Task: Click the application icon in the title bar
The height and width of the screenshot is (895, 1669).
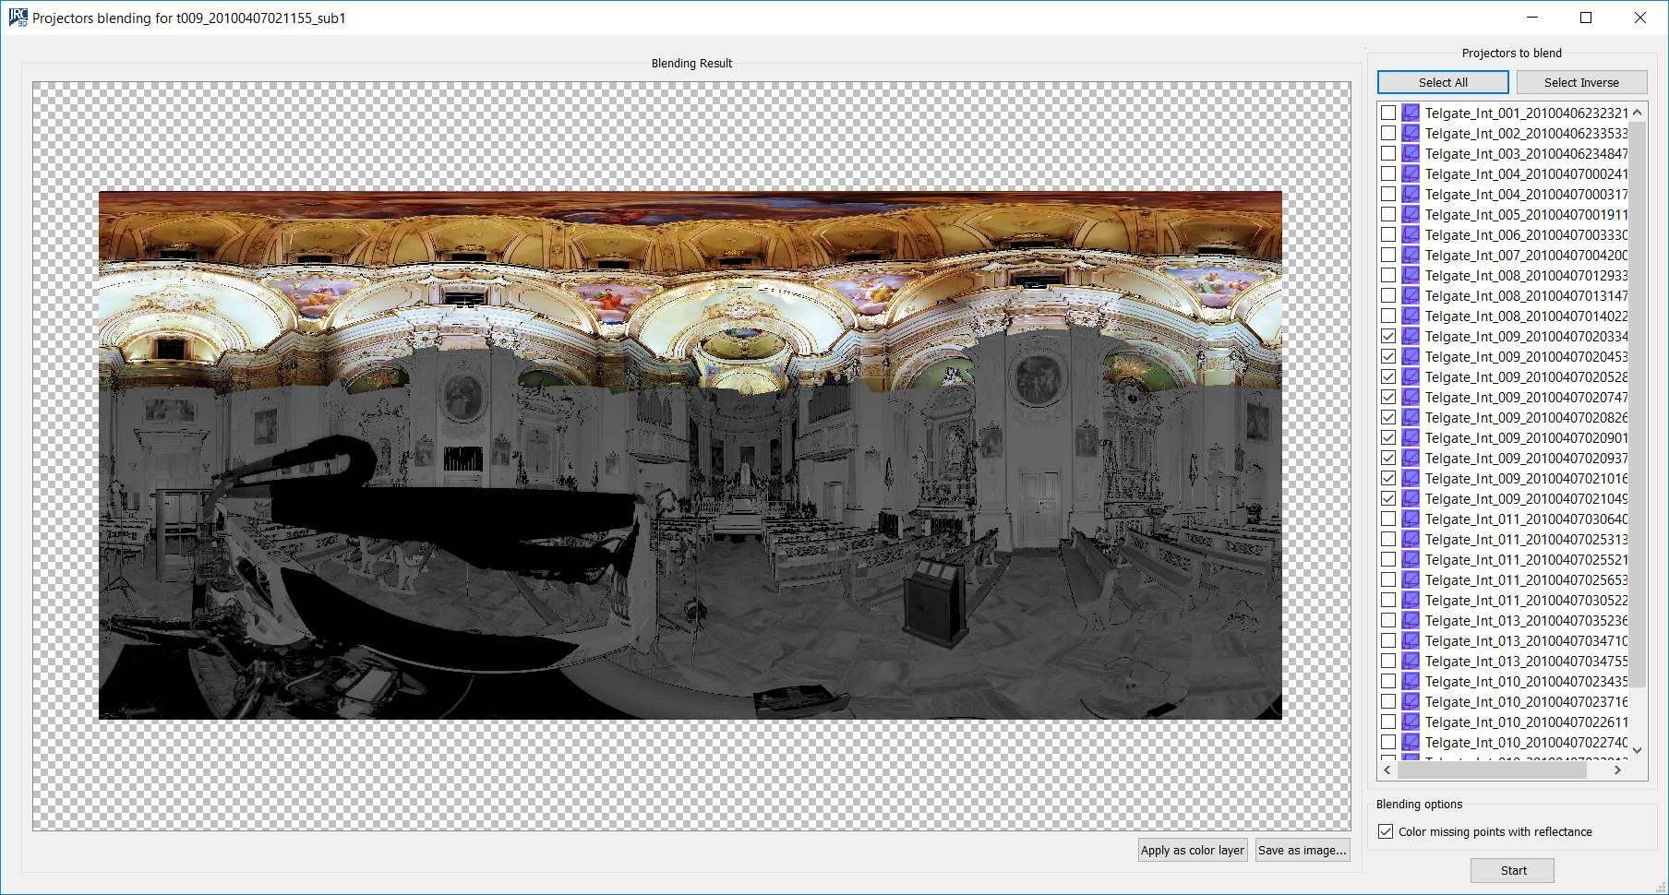Action: click(18, 18)
